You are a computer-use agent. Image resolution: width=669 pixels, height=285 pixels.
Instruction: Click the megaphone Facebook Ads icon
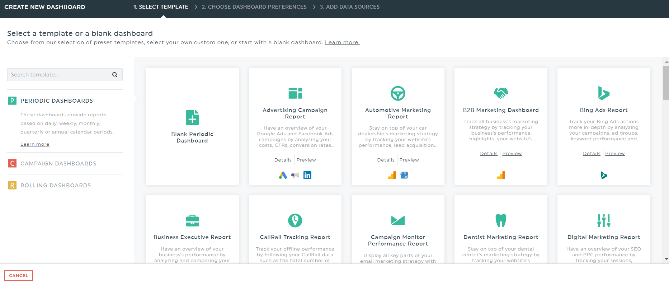pyautogui.click(x=295, y=175)
